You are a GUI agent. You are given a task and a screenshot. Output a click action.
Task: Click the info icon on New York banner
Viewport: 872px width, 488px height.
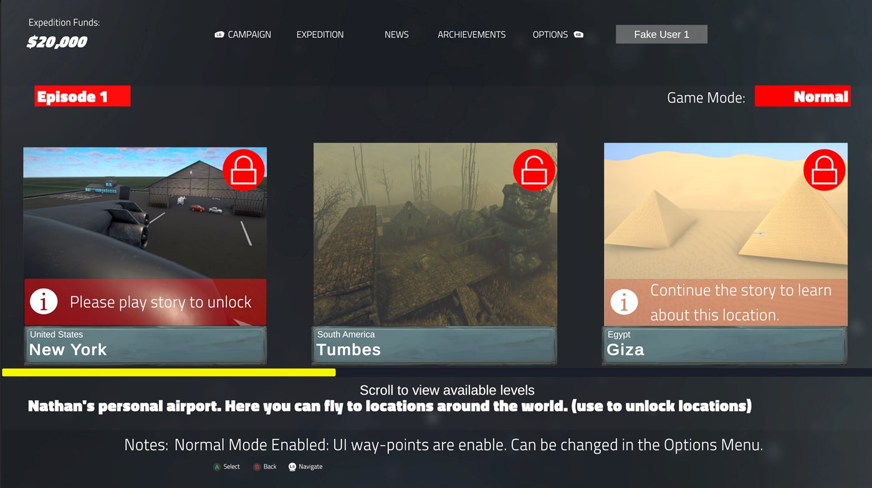point(44,302)
